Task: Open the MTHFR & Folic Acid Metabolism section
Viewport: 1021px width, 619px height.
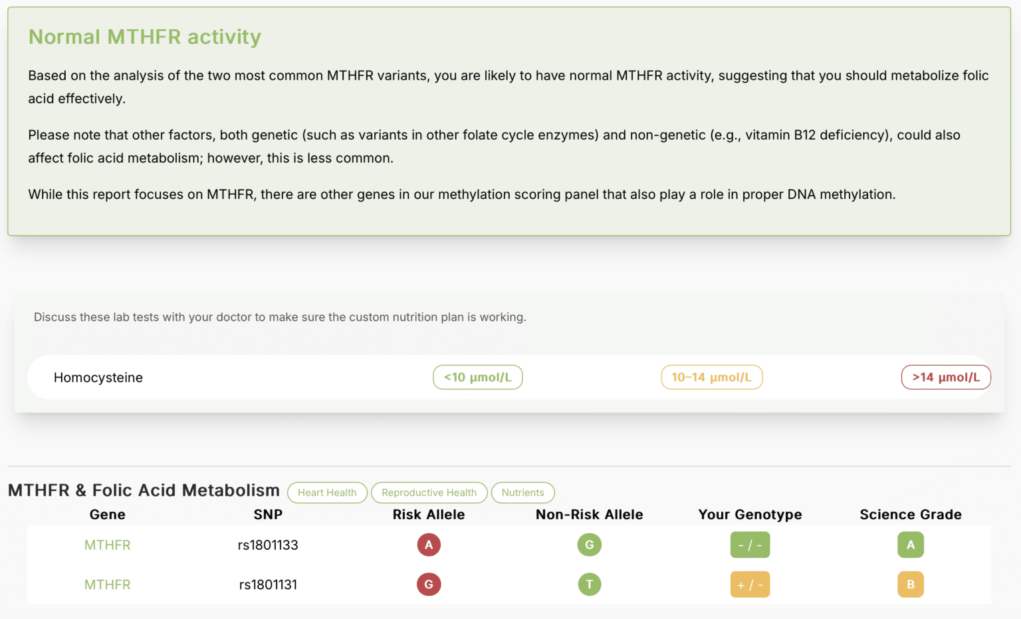Action: (x=144, y=490)
